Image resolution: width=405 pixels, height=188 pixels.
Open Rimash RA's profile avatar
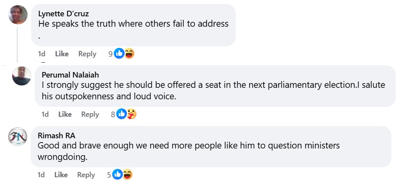(18, 136)
